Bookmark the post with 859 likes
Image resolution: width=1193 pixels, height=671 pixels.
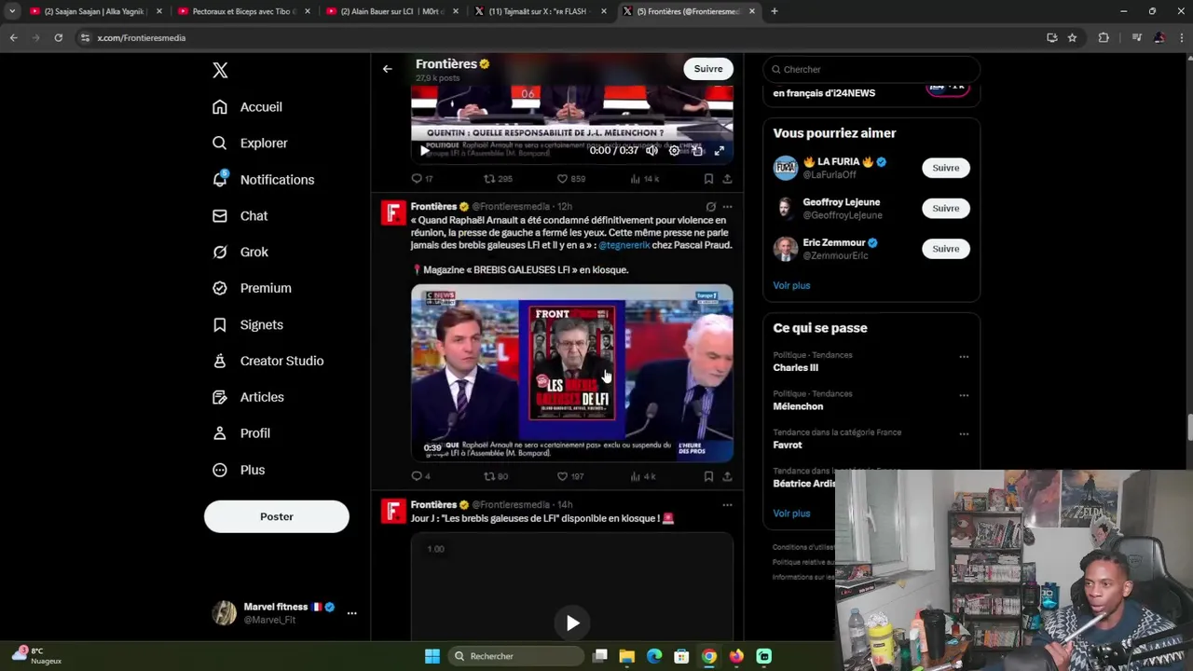point(708,179)
